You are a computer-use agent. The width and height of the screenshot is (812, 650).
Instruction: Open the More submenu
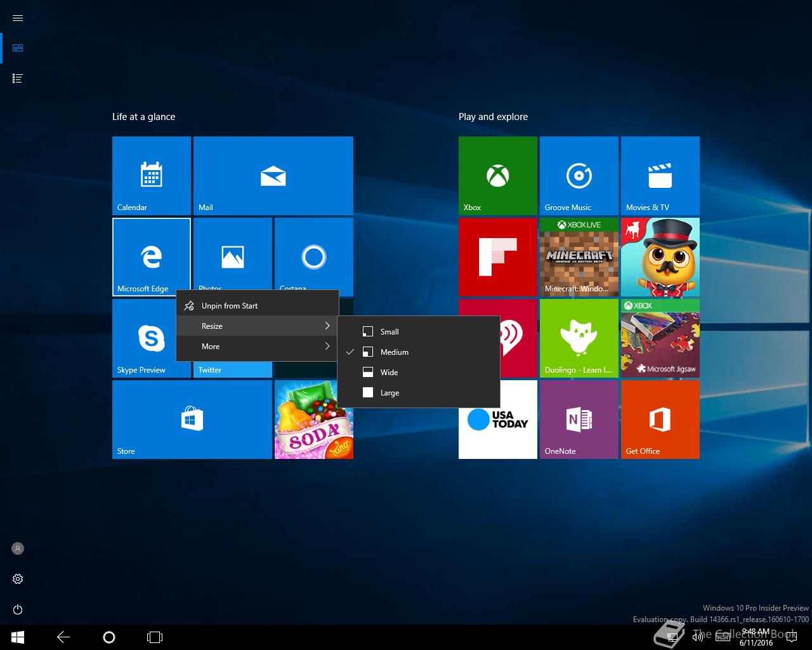[257, 347]
